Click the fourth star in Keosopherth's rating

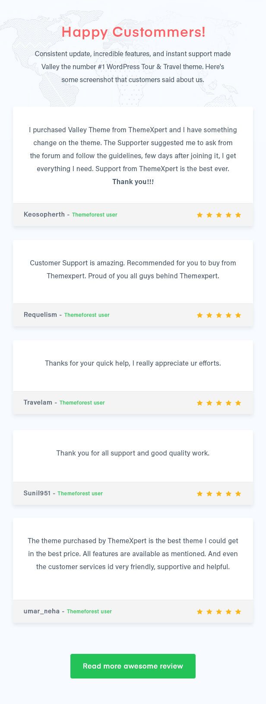(228, 214)
